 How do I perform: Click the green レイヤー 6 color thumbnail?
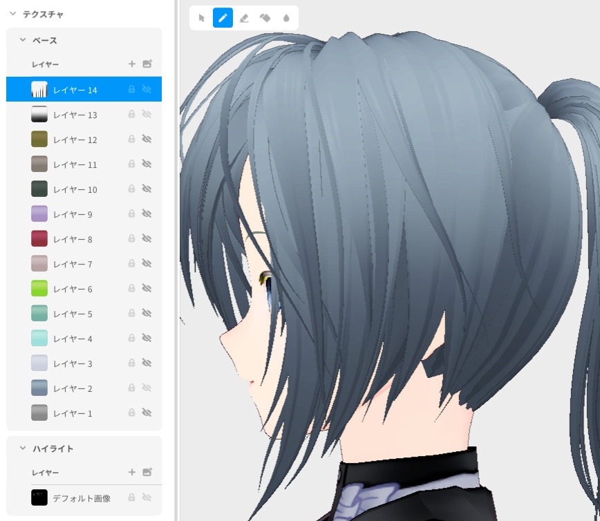[x=39, y=288]
